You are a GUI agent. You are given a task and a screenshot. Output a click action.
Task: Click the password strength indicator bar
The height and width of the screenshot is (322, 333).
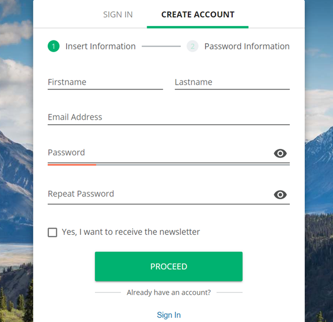click(169, 164)
